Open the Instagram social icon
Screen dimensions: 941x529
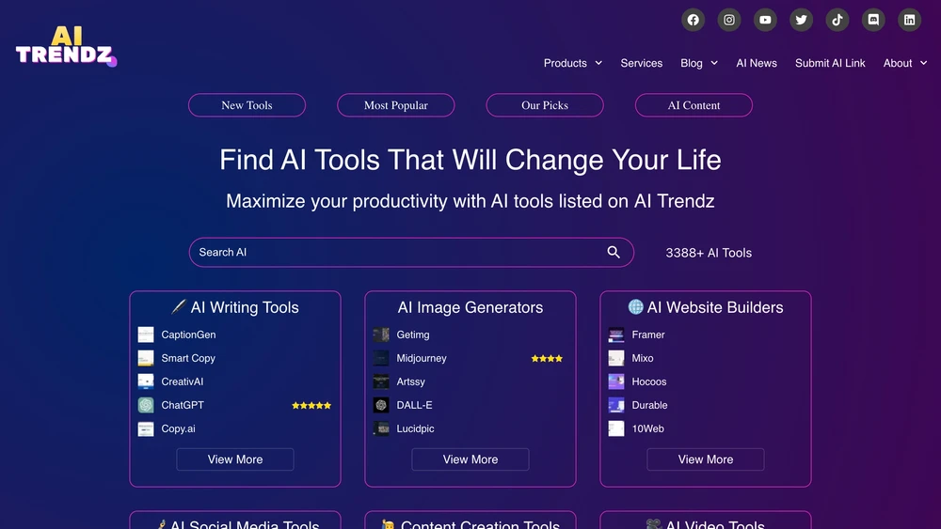click(x=729, y=20)
